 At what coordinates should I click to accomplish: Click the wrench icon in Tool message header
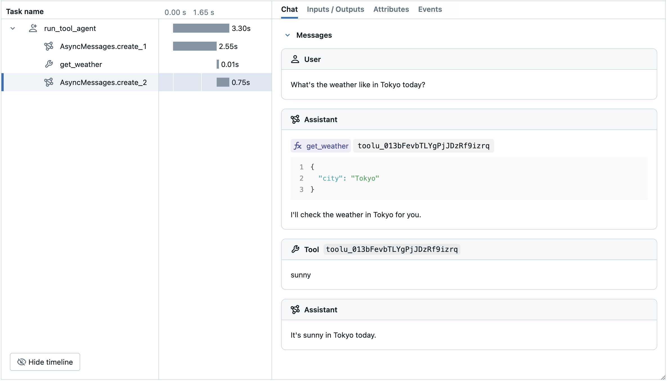coord(295,249)
